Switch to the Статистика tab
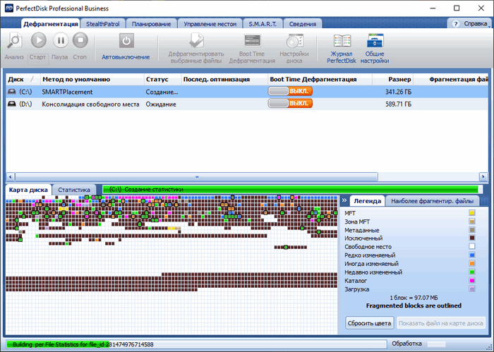This screenshot has width=494, height=352. pyautogui.click(x=74, y=190)
